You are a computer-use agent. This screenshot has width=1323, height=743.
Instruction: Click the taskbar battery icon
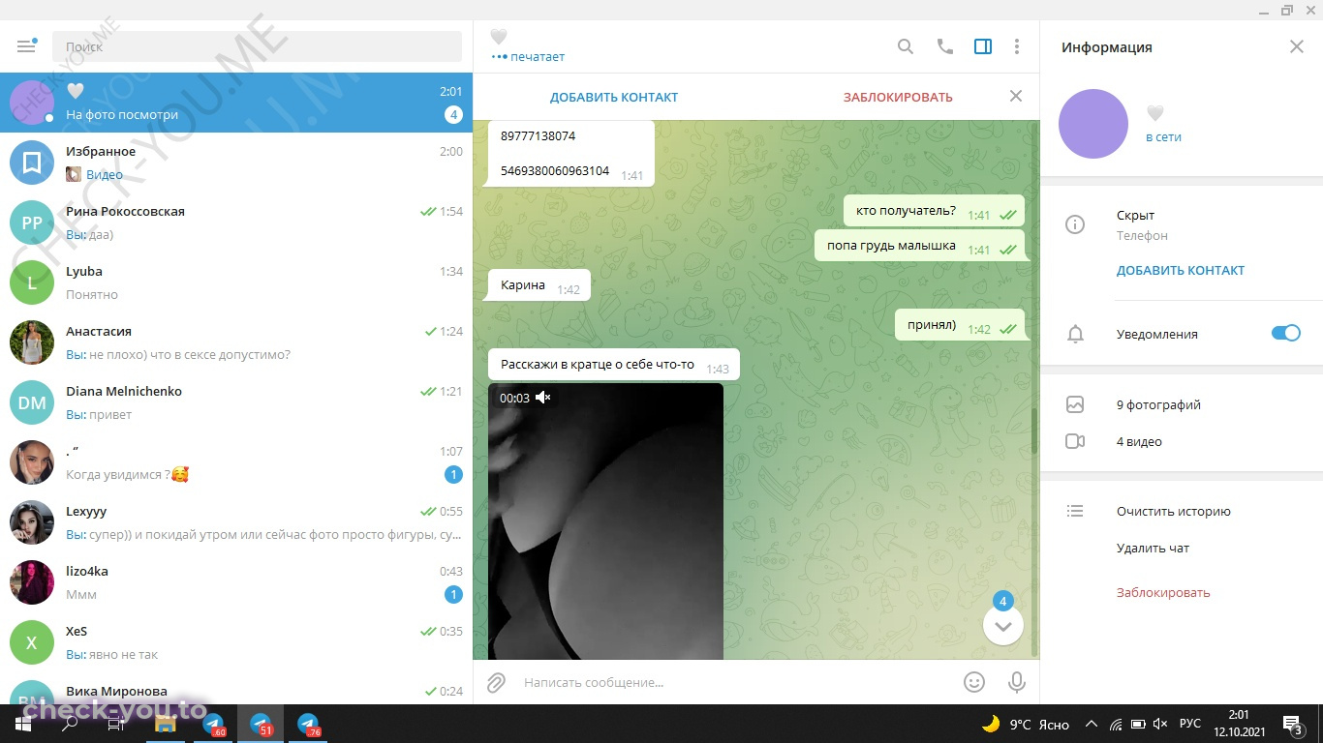1138,724
